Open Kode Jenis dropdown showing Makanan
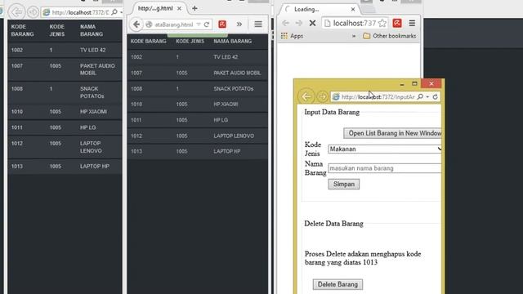Viewport: 523px width, 294px height. pyautogui.click(x=385, y=149)
